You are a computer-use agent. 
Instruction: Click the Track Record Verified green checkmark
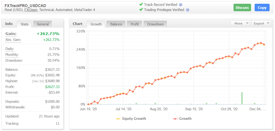141,5
